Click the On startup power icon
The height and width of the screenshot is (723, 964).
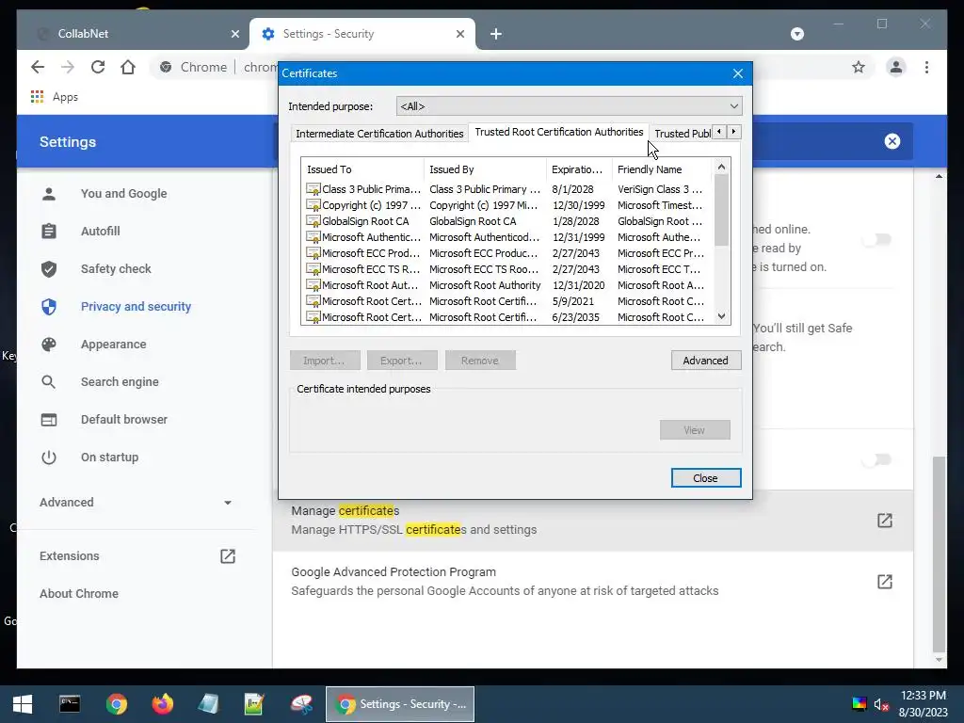pos(49,458)
